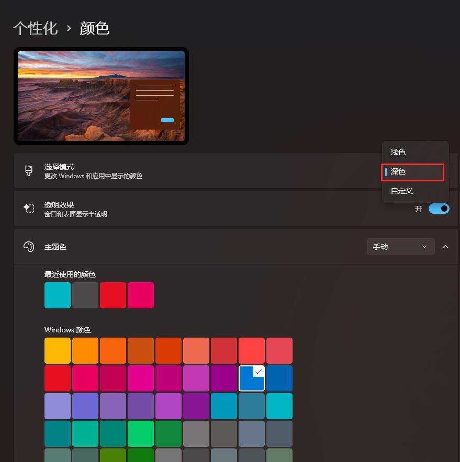
Task: Pick the pink recent color swatch
Action: 140,295
